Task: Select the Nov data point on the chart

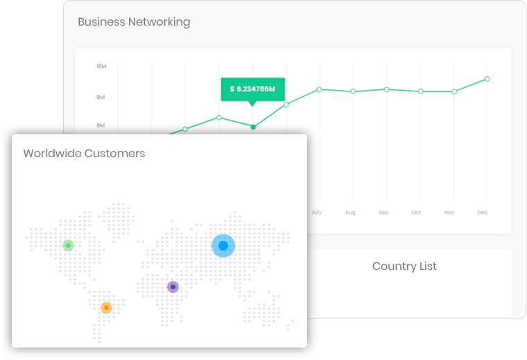Action: (x=454, y=91)
